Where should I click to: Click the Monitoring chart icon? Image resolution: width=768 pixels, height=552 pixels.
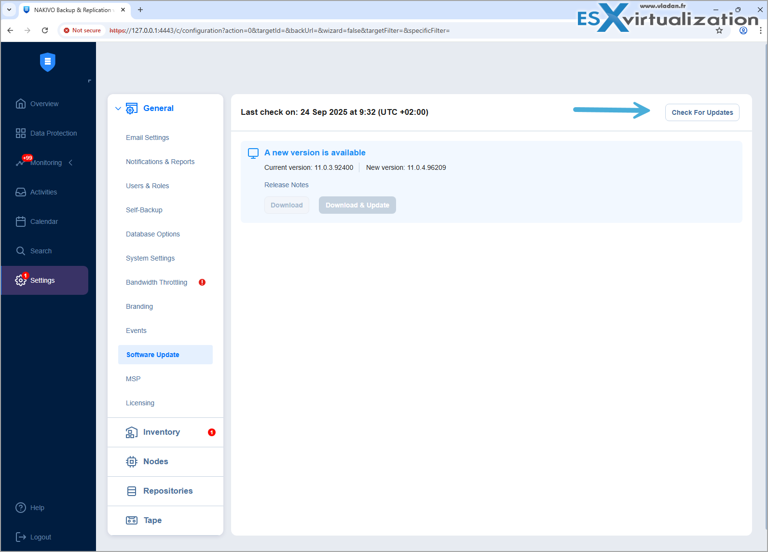20,163
